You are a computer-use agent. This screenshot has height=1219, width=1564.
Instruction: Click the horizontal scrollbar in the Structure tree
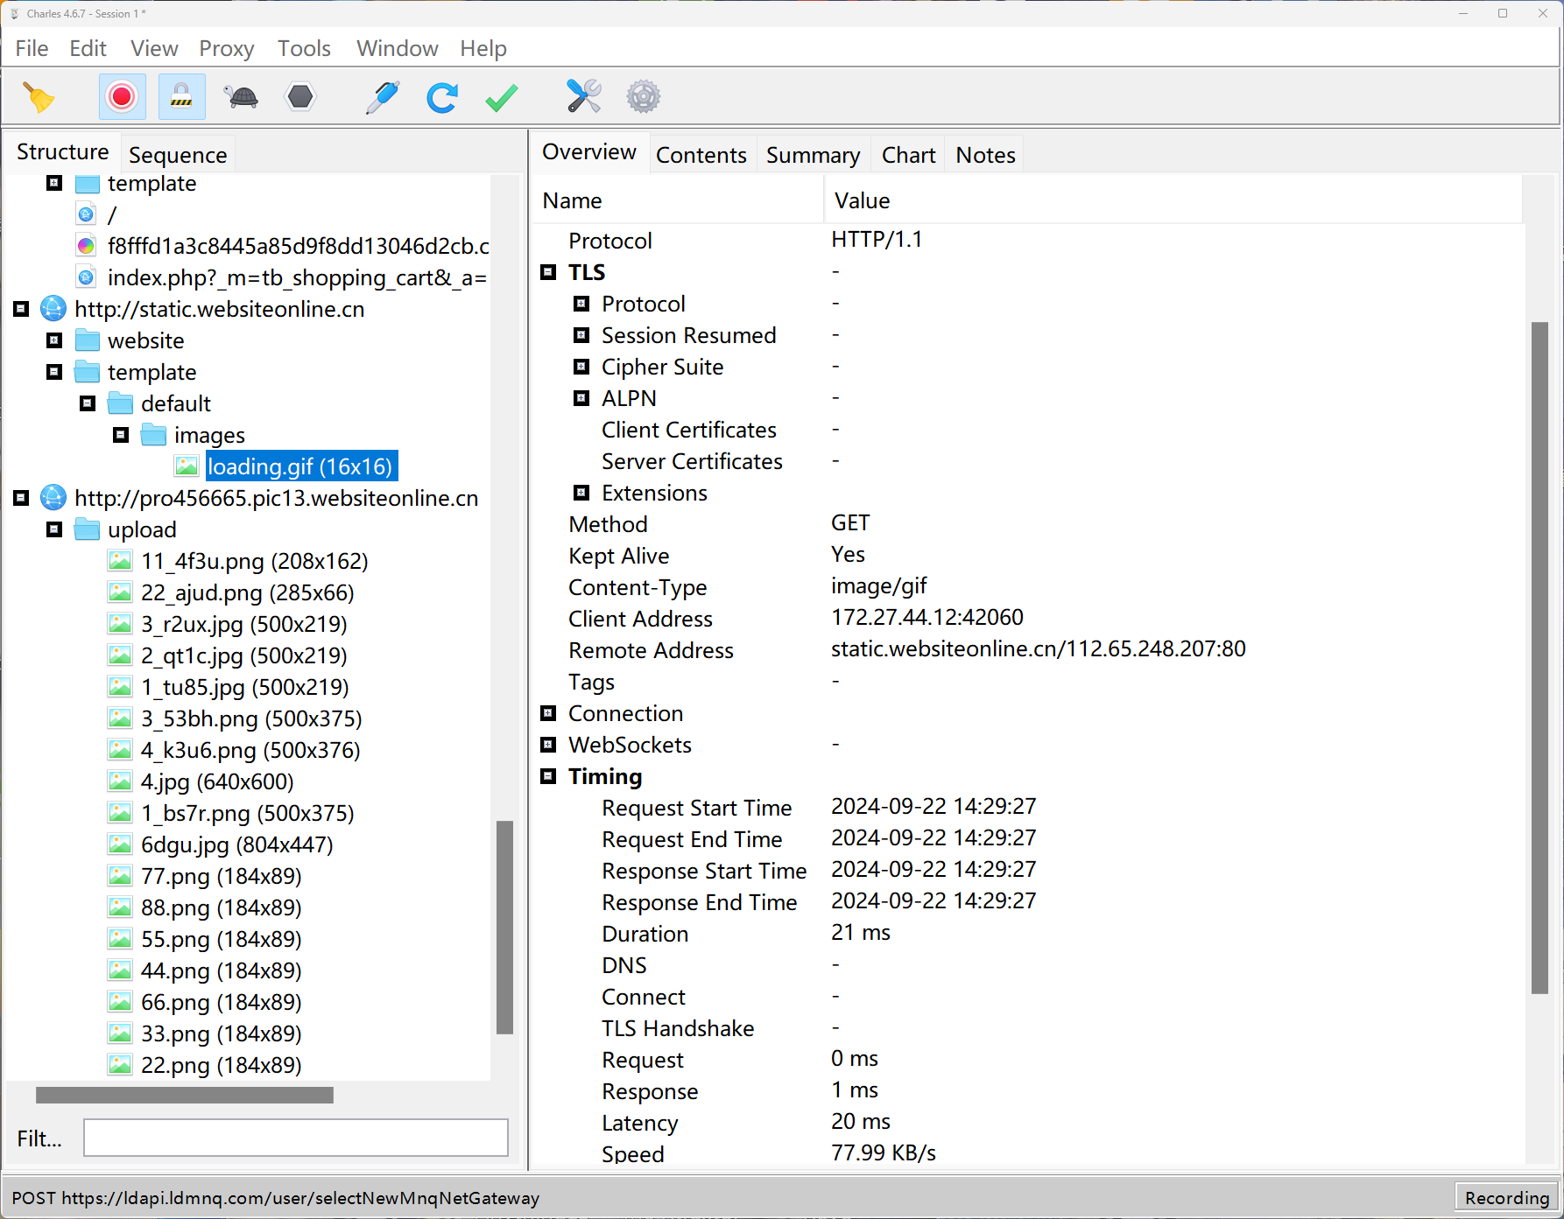pyautogui.click(x=185, y=1095)
